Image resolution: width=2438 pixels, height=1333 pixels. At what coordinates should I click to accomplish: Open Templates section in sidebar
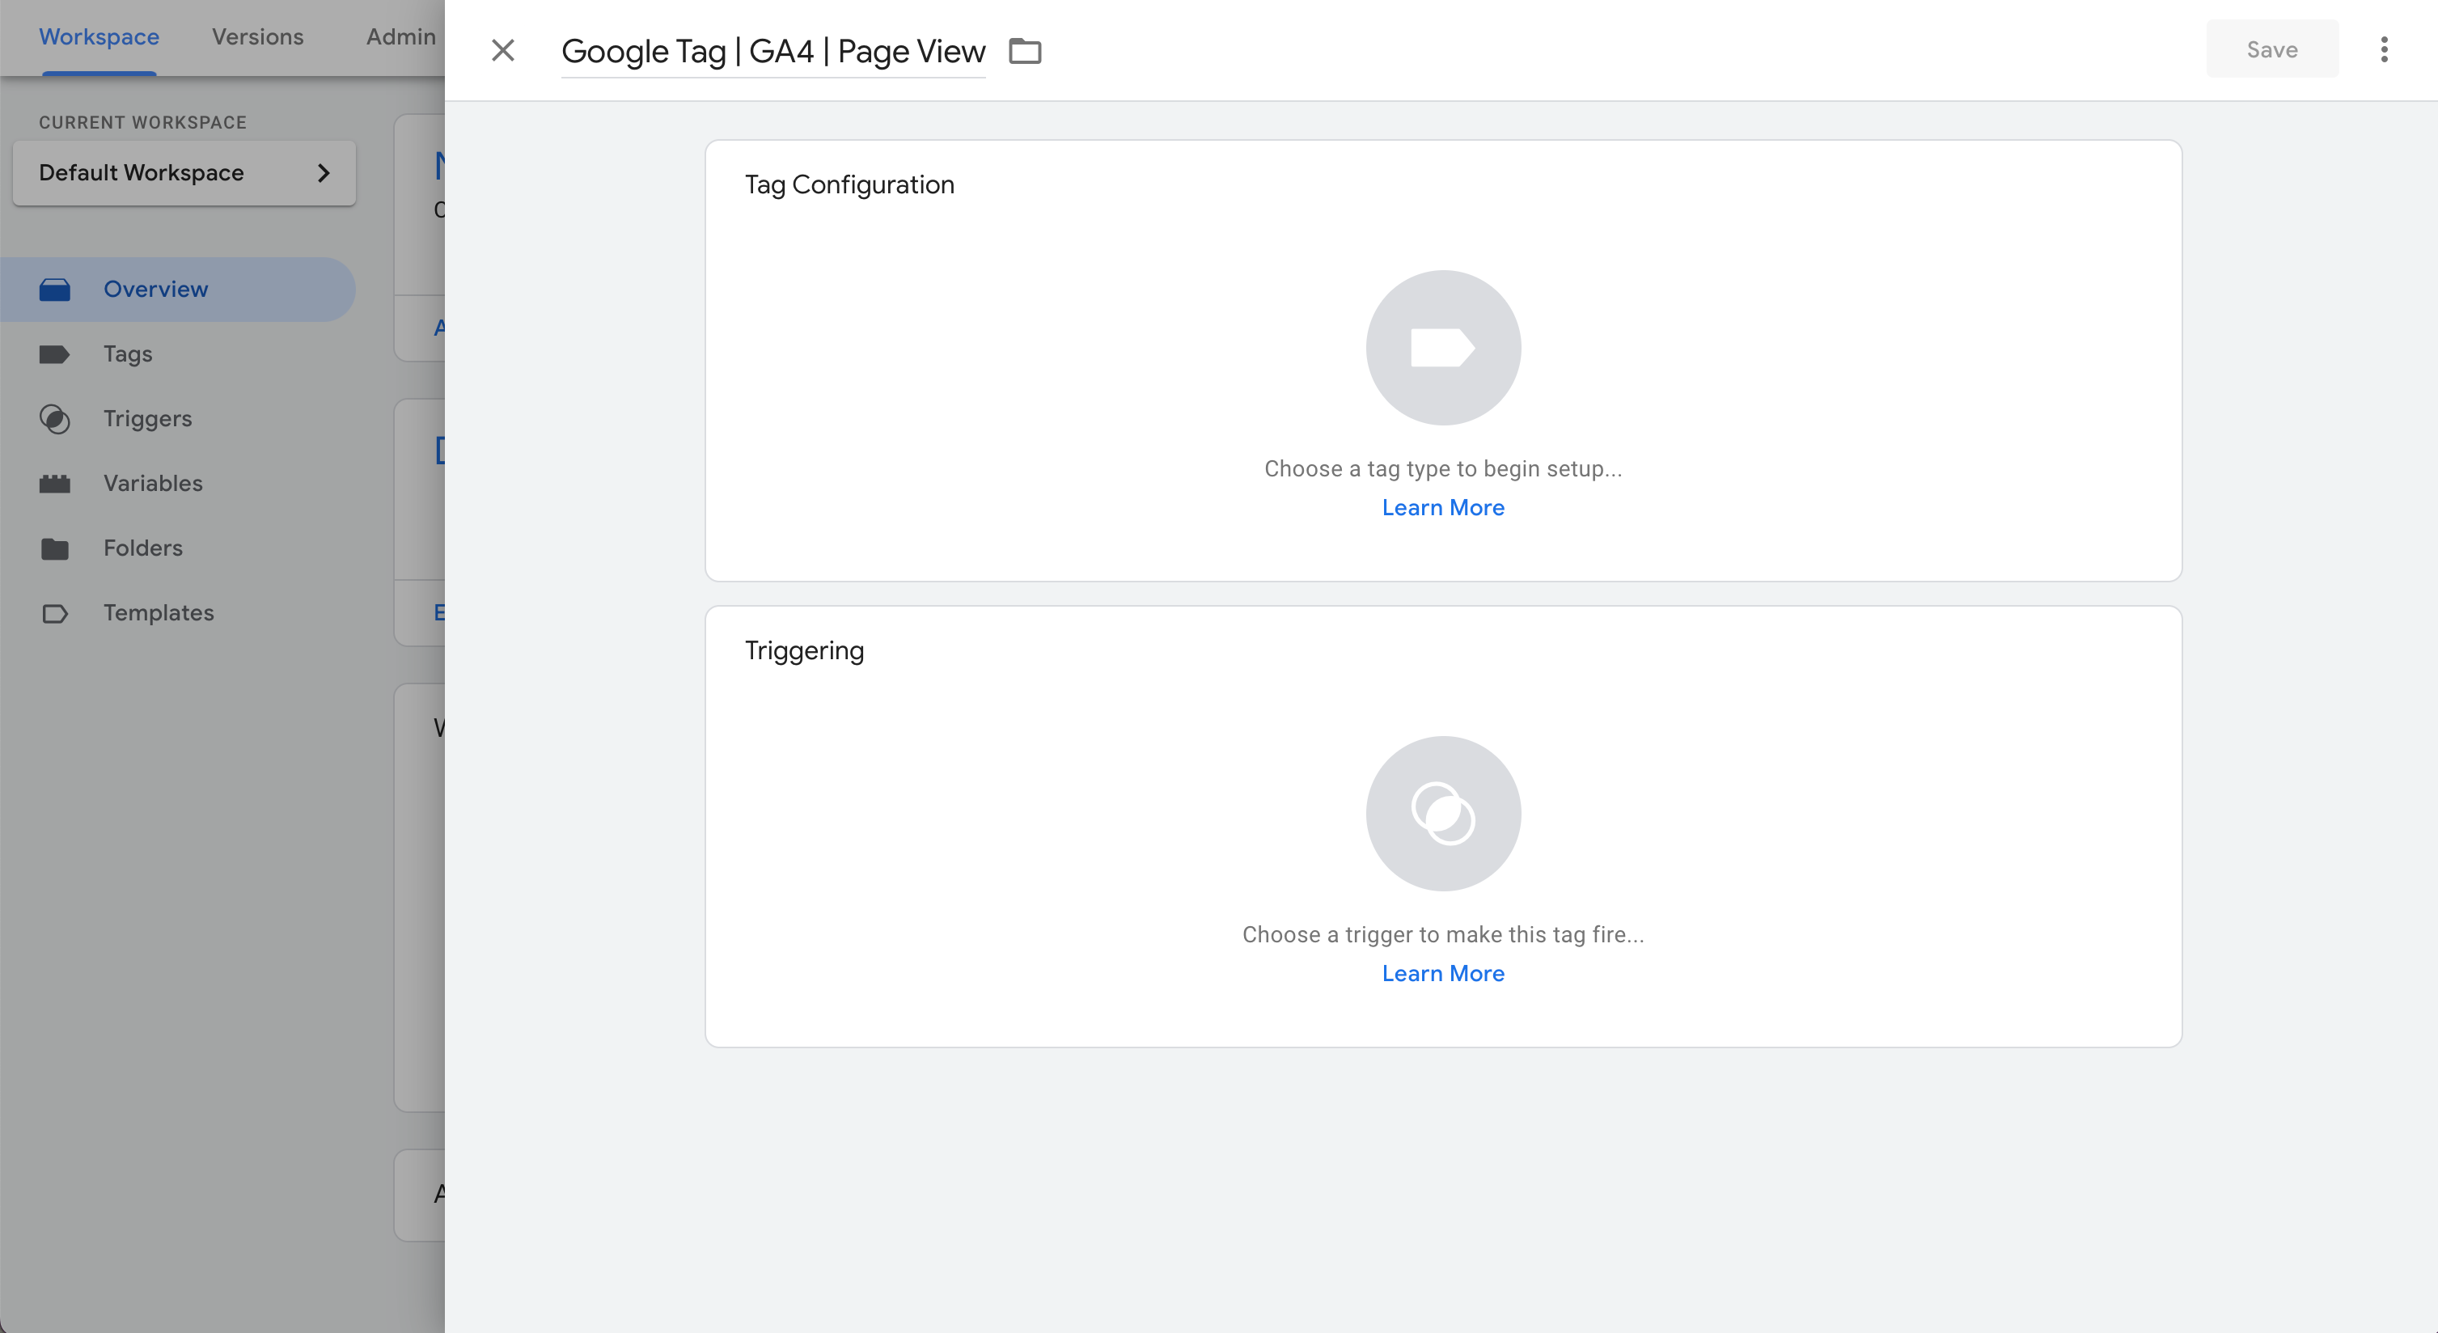tap(178, 613)
